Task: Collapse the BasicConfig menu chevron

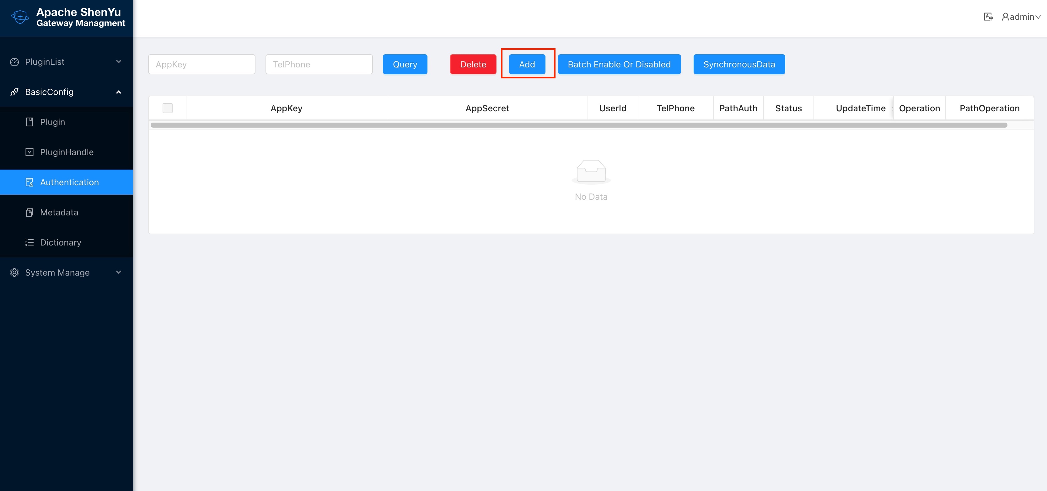Action: click(118, 92)
